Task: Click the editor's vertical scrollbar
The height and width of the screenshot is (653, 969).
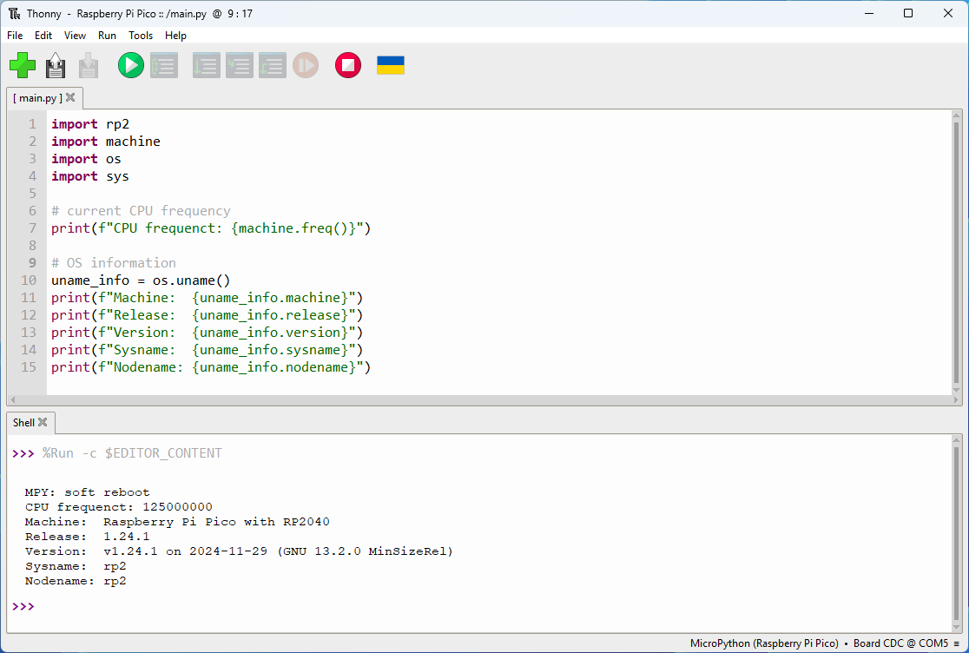Action: [x=956, y=252]
